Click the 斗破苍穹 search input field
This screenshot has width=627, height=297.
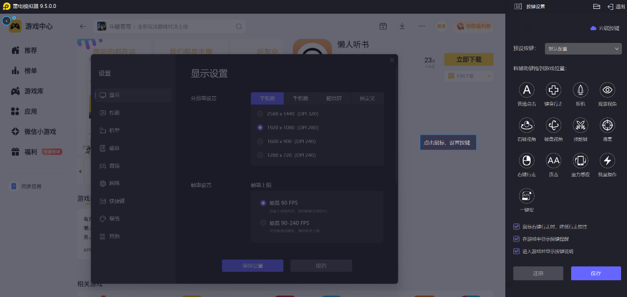pyautogui.click(x=171, y=26)
